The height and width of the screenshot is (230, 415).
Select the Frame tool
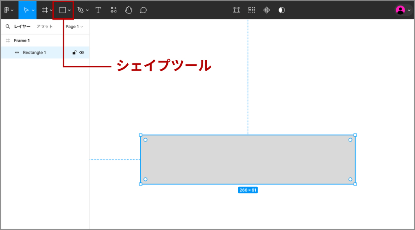pos(45,10)
